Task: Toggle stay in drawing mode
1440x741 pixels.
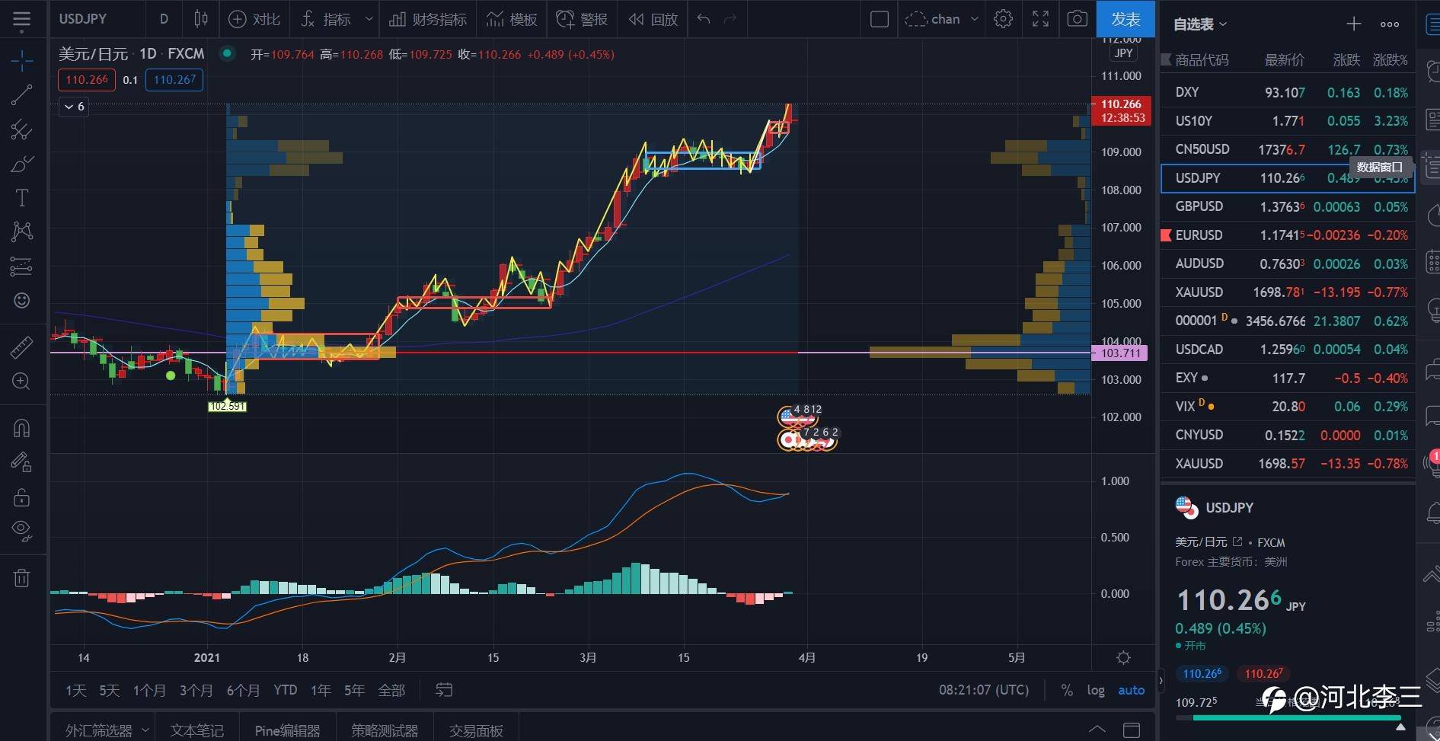Action: point(21,462)
